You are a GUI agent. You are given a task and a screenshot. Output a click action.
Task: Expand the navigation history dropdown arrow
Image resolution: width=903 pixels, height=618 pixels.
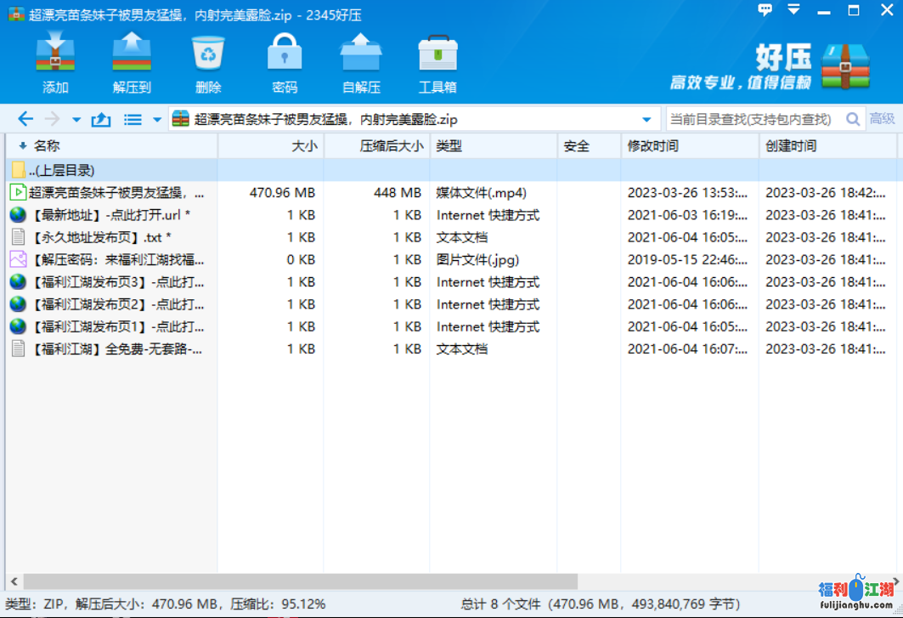tap(76, 120)
